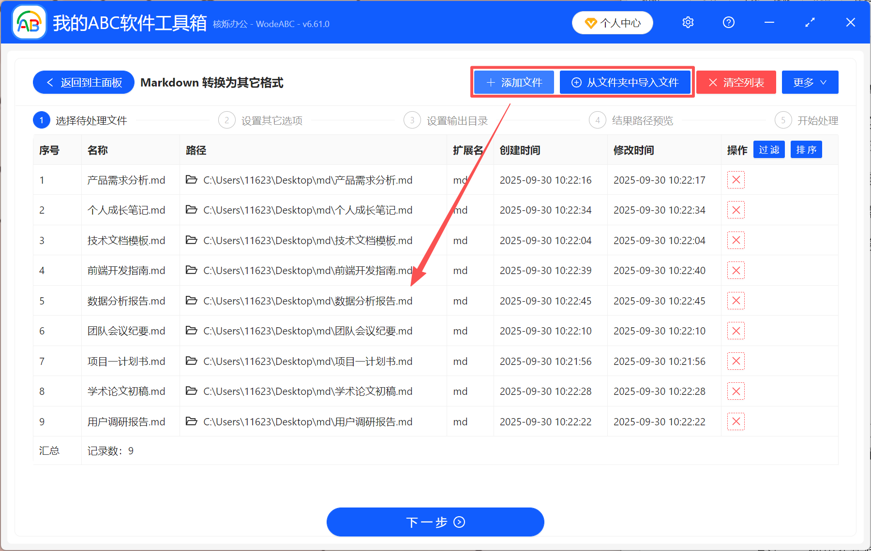Remove 学术论文初稿.md with delete icon
This screenshot has width=871, height=551.
(x=736, y=391)
